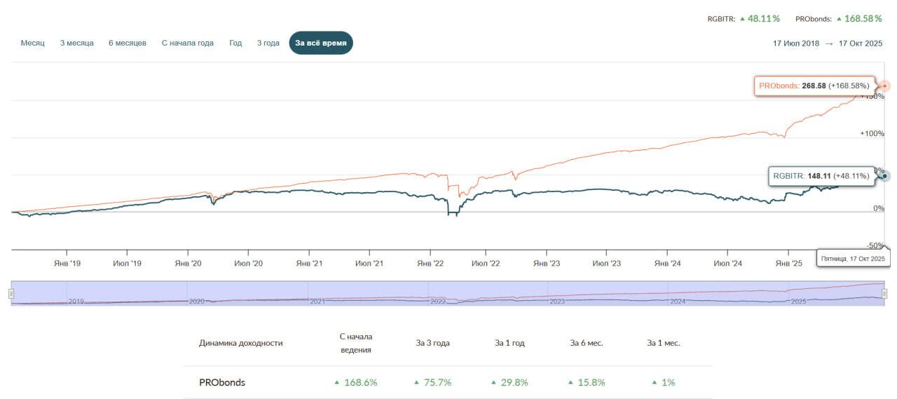This screenshot has width=897, height=399.
Task: Click the "Янв '19" axis label
Action: (x=67, y=264)
